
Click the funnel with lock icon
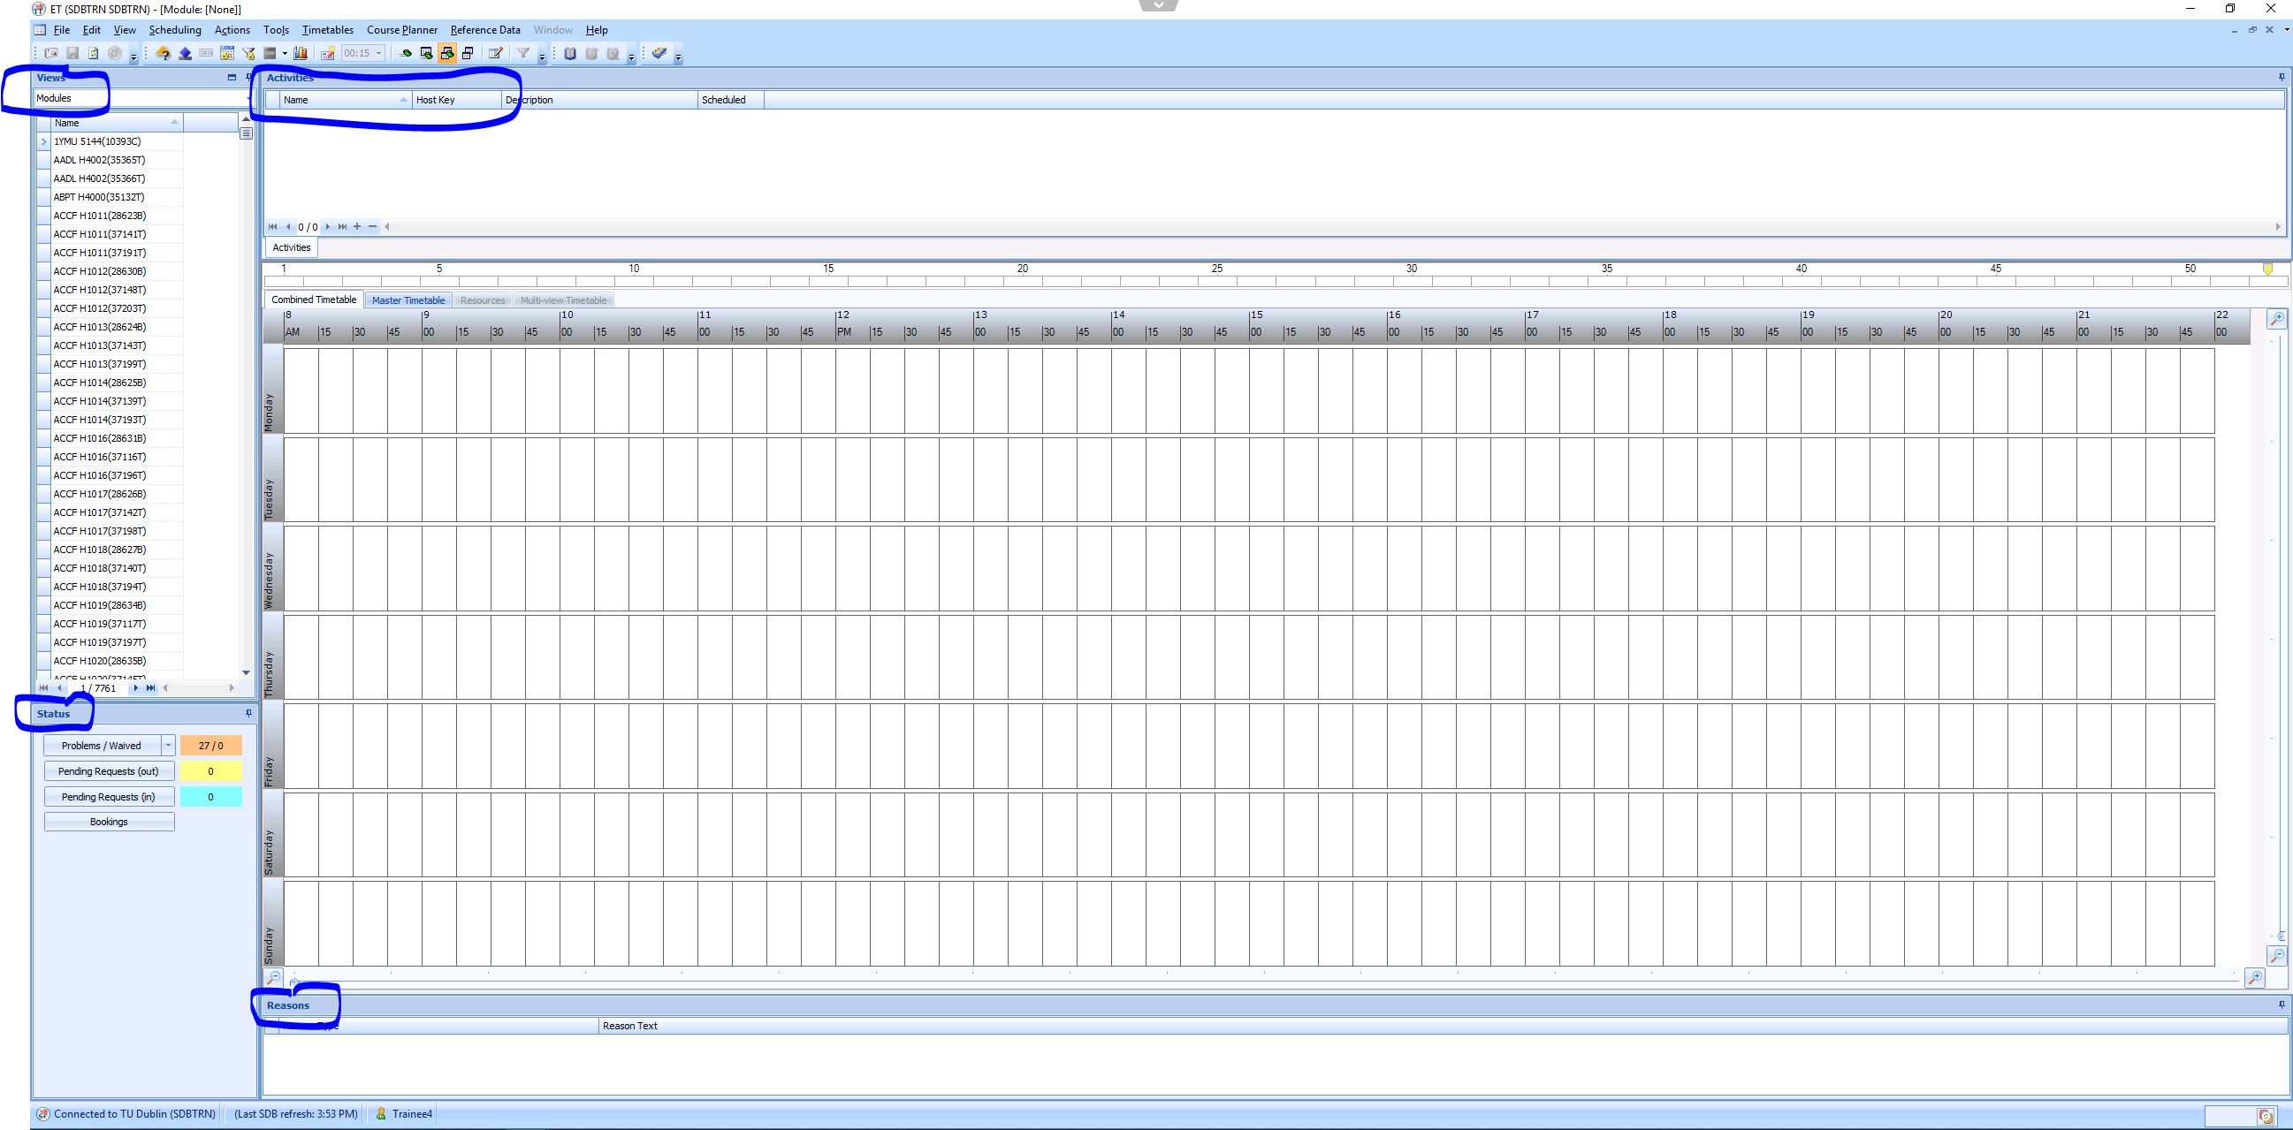249,53
